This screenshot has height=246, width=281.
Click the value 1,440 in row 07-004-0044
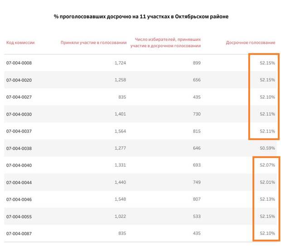point(120,182)
